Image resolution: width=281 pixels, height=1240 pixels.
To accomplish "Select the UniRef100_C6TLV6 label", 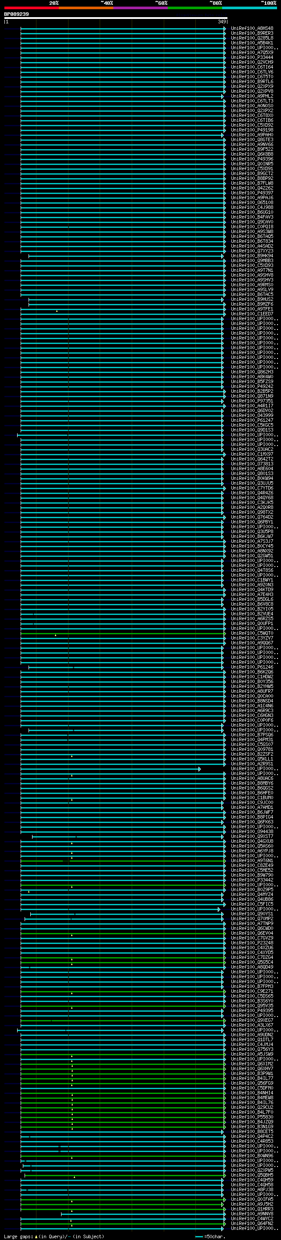I will [252, 72].
